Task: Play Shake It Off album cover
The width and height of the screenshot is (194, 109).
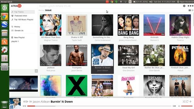Action: pos(77,25)
